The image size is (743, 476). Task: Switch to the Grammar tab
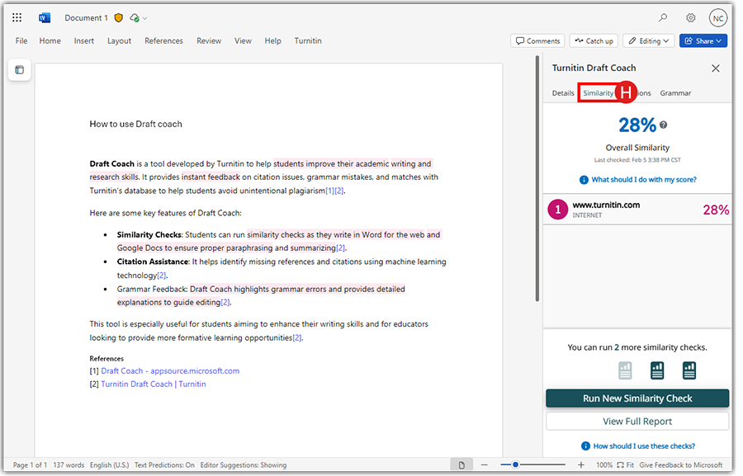[675, 93]
